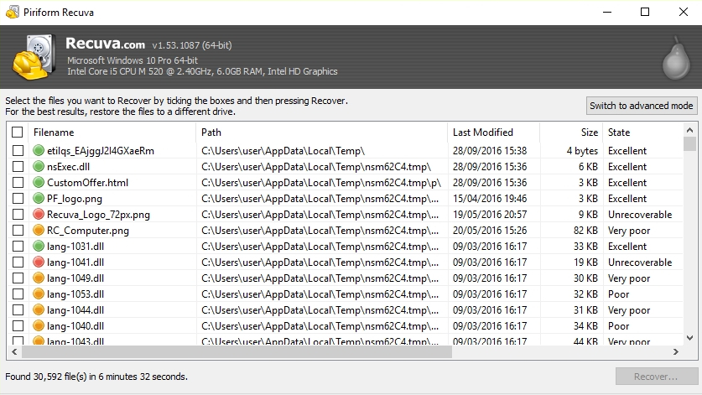Tick the select-all checkbox in header
Screen dimensions: 702x395
[18, 133]
